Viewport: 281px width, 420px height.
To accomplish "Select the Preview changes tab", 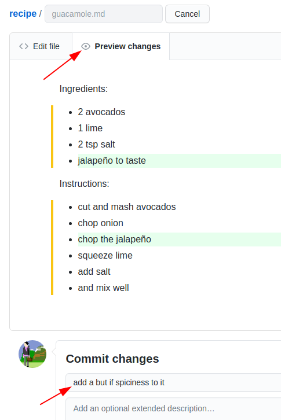I will pyautogui.click(x=121, y=46).
